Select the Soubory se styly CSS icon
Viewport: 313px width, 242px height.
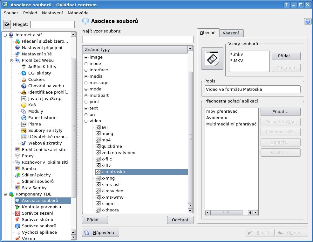pyautogui.click(x=24, y=131)
